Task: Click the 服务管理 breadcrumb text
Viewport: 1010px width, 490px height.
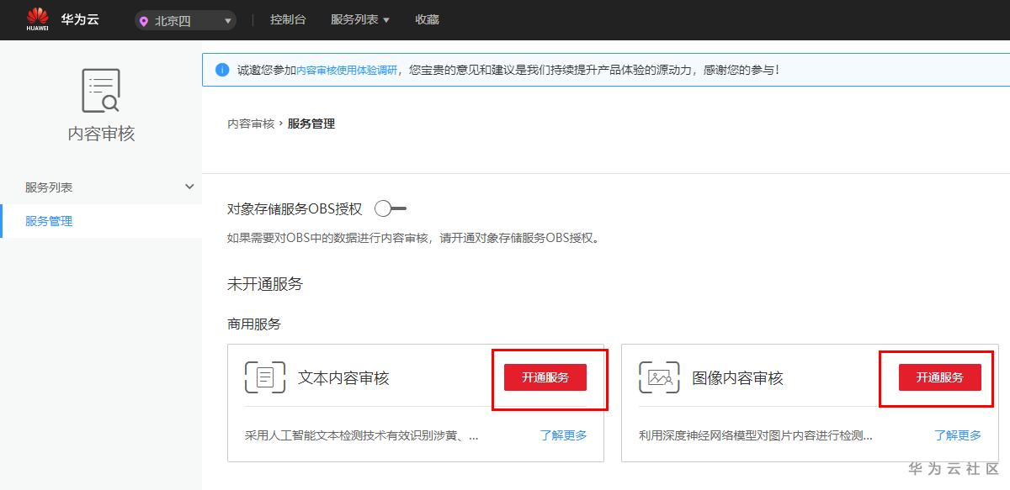Action: (311, 124)
